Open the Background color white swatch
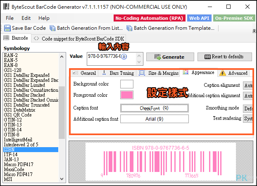Image resolution: width=257 pixels, height=186 pixels. (x=127, y=84)
